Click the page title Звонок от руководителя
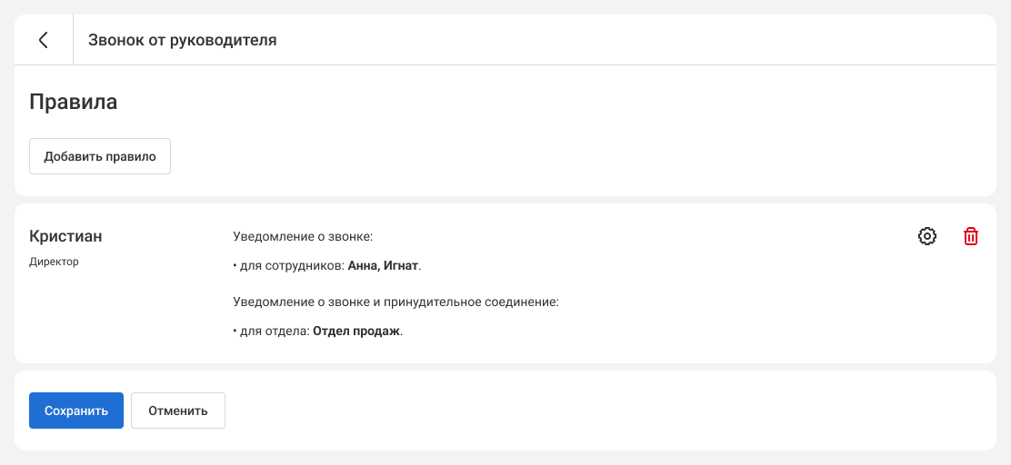The image size is (1011, 465). 182,40
